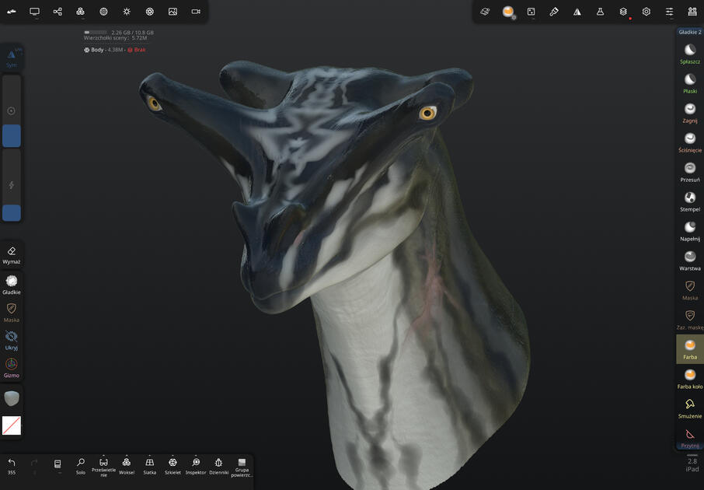704x490 pixels.
Task: Select the Farba koło tool
Action: [690, 379]
